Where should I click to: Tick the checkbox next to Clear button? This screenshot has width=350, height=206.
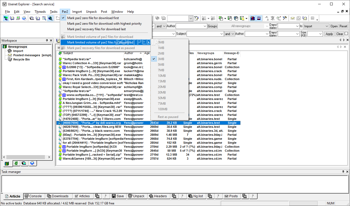click(x=346, y=33)
